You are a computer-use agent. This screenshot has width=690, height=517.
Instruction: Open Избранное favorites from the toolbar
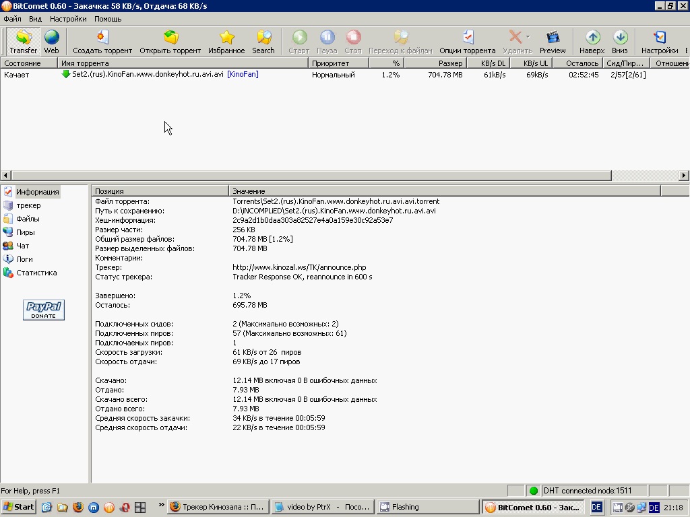pyautogui.click(x=226, y=42)
